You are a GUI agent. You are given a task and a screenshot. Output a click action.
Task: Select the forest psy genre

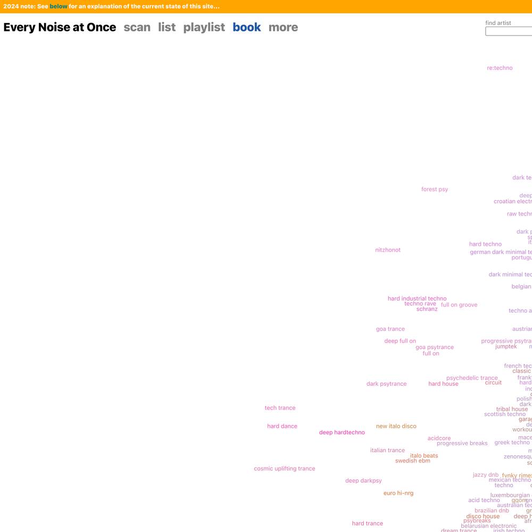point(435,189)
